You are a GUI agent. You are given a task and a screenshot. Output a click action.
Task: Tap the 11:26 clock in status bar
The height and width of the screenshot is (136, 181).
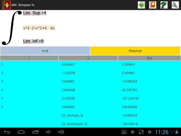[x=162, y=132]
